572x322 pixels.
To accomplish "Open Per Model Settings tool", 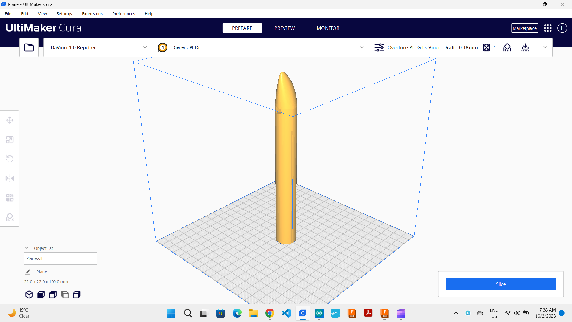I will coord(10,197).
